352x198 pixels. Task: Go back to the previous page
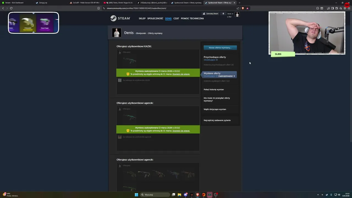[x=3, y=8]
